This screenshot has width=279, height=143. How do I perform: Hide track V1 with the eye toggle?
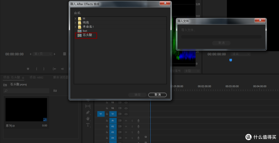pyautogui.click(x=126, y=114)
